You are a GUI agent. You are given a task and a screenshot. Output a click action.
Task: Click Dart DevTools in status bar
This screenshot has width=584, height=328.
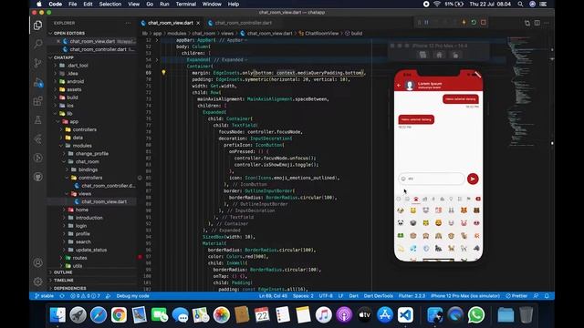coord(378,296)
